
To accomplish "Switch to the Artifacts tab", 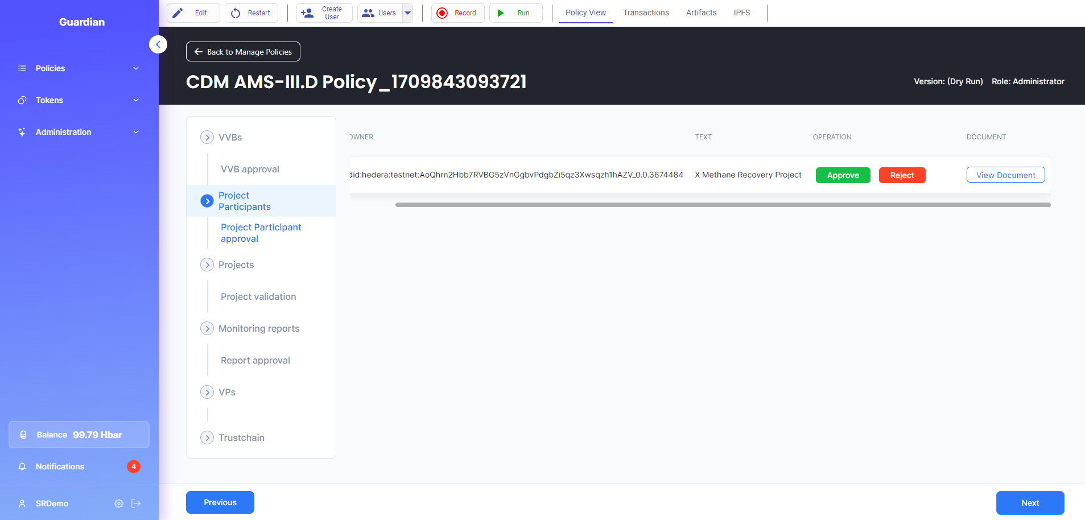I will pyautogui.click(x=701, y=13).
